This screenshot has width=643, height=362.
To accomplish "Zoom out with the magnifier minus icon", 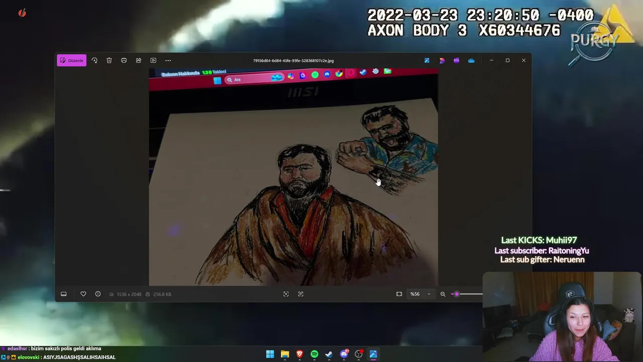I will [443, 294].
